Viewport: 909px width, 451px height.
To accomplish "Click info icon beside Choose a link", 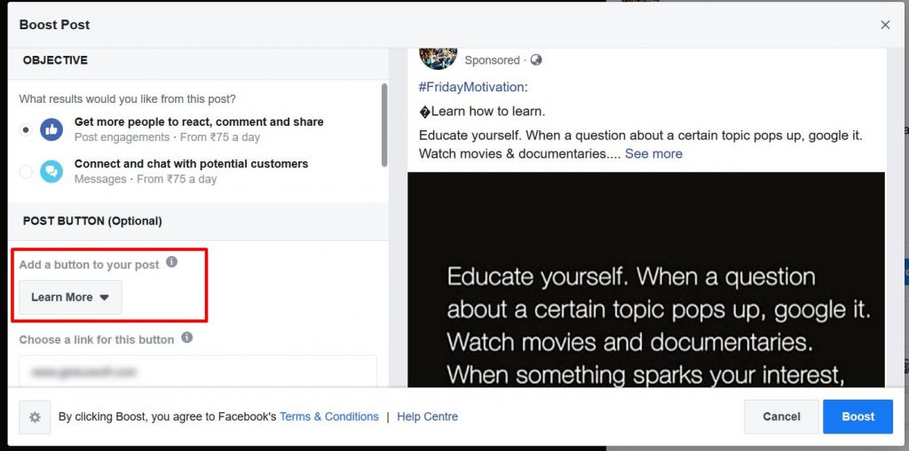I will click(186, 338).
